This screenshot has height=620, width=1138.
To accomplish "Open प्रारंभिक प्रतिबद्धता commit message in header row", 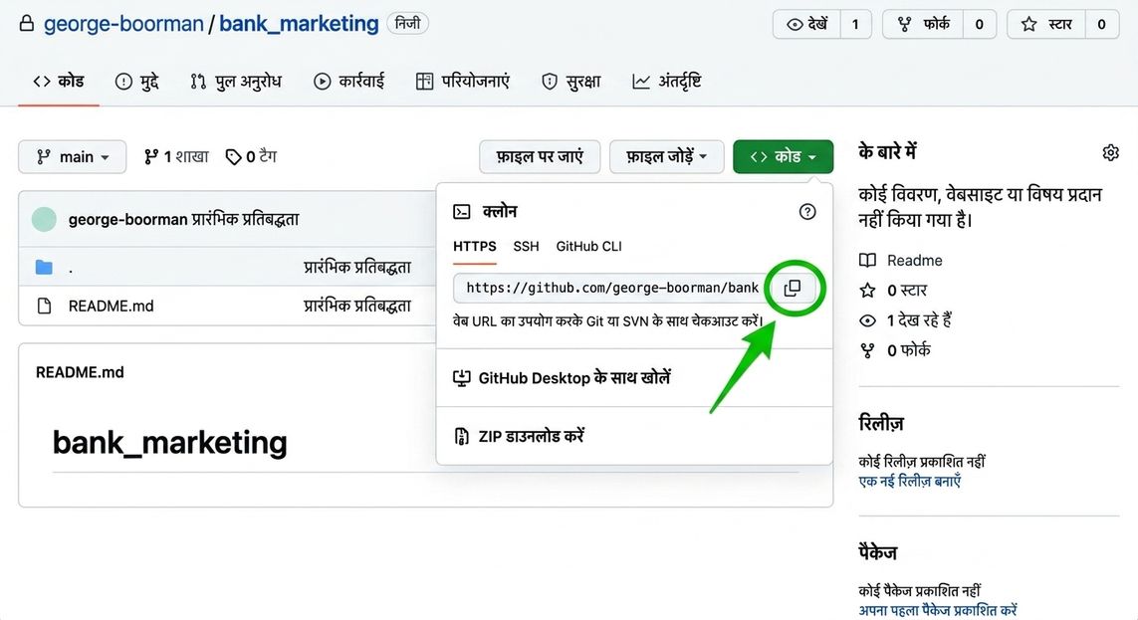I will [x=245, y=219].
